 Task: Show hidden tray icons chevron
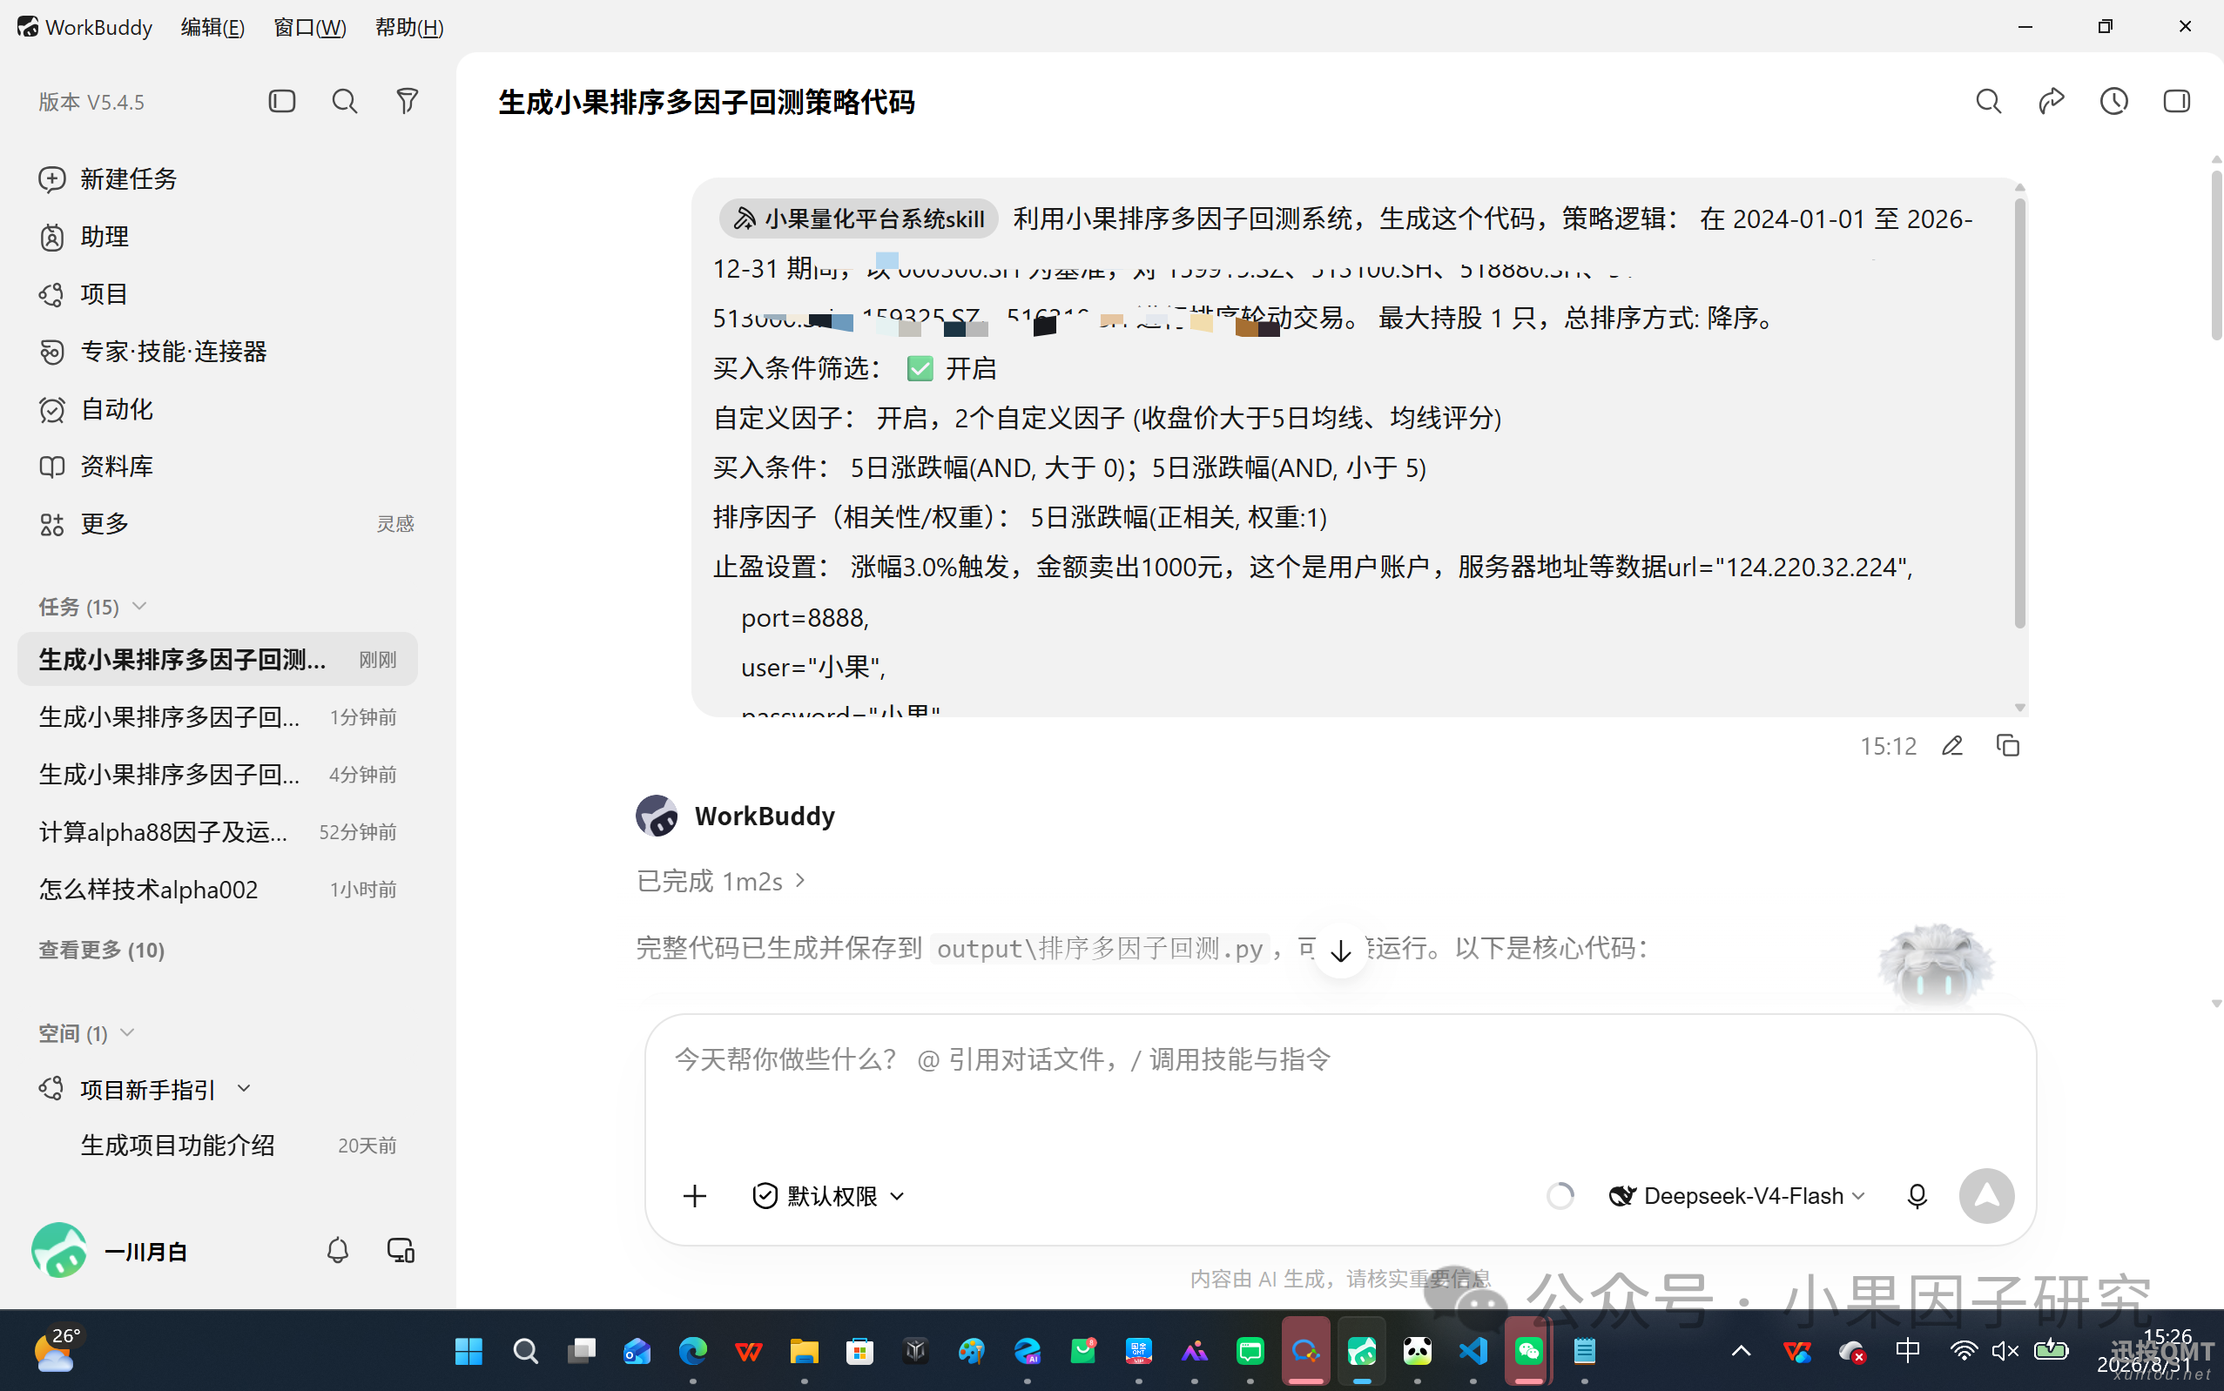click(1741, 1350)
